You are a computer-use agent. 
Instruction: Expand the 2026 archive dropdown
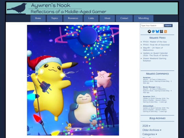pos(146,126)
